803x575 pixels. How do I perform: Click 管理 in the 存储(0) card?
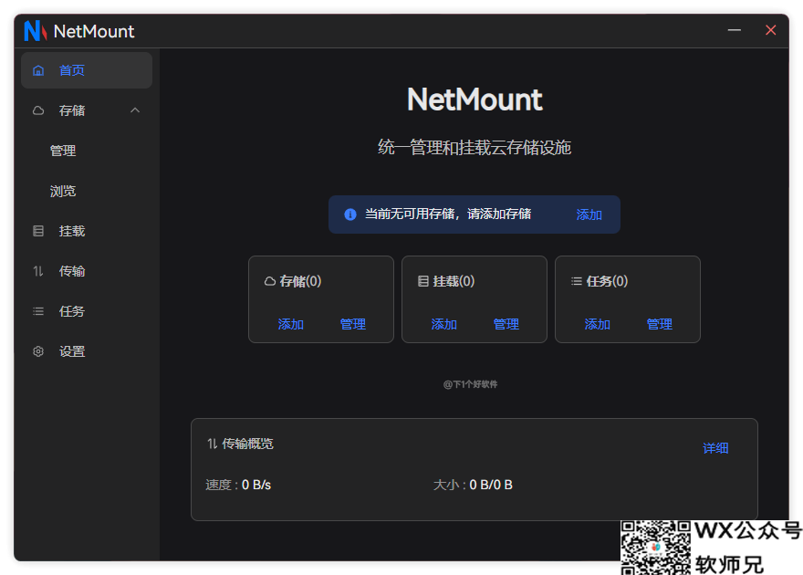click(353, 324)
